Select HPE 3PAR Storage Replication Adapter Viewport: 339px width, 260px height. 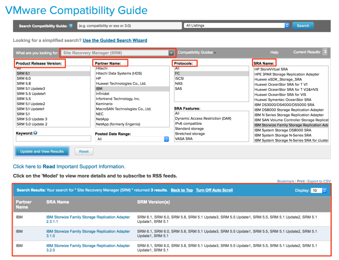(x=291, y=74)
